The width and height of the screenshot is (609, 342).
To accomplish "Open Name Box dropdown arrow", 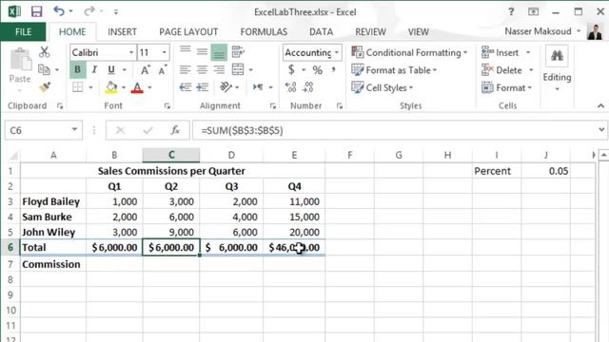I will (x=74, y=129).
